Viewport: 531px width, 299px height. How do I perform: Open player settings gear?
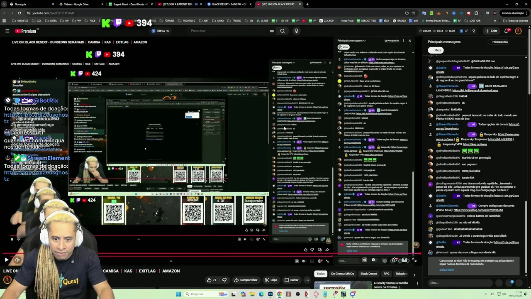click(x=394, y=260)
